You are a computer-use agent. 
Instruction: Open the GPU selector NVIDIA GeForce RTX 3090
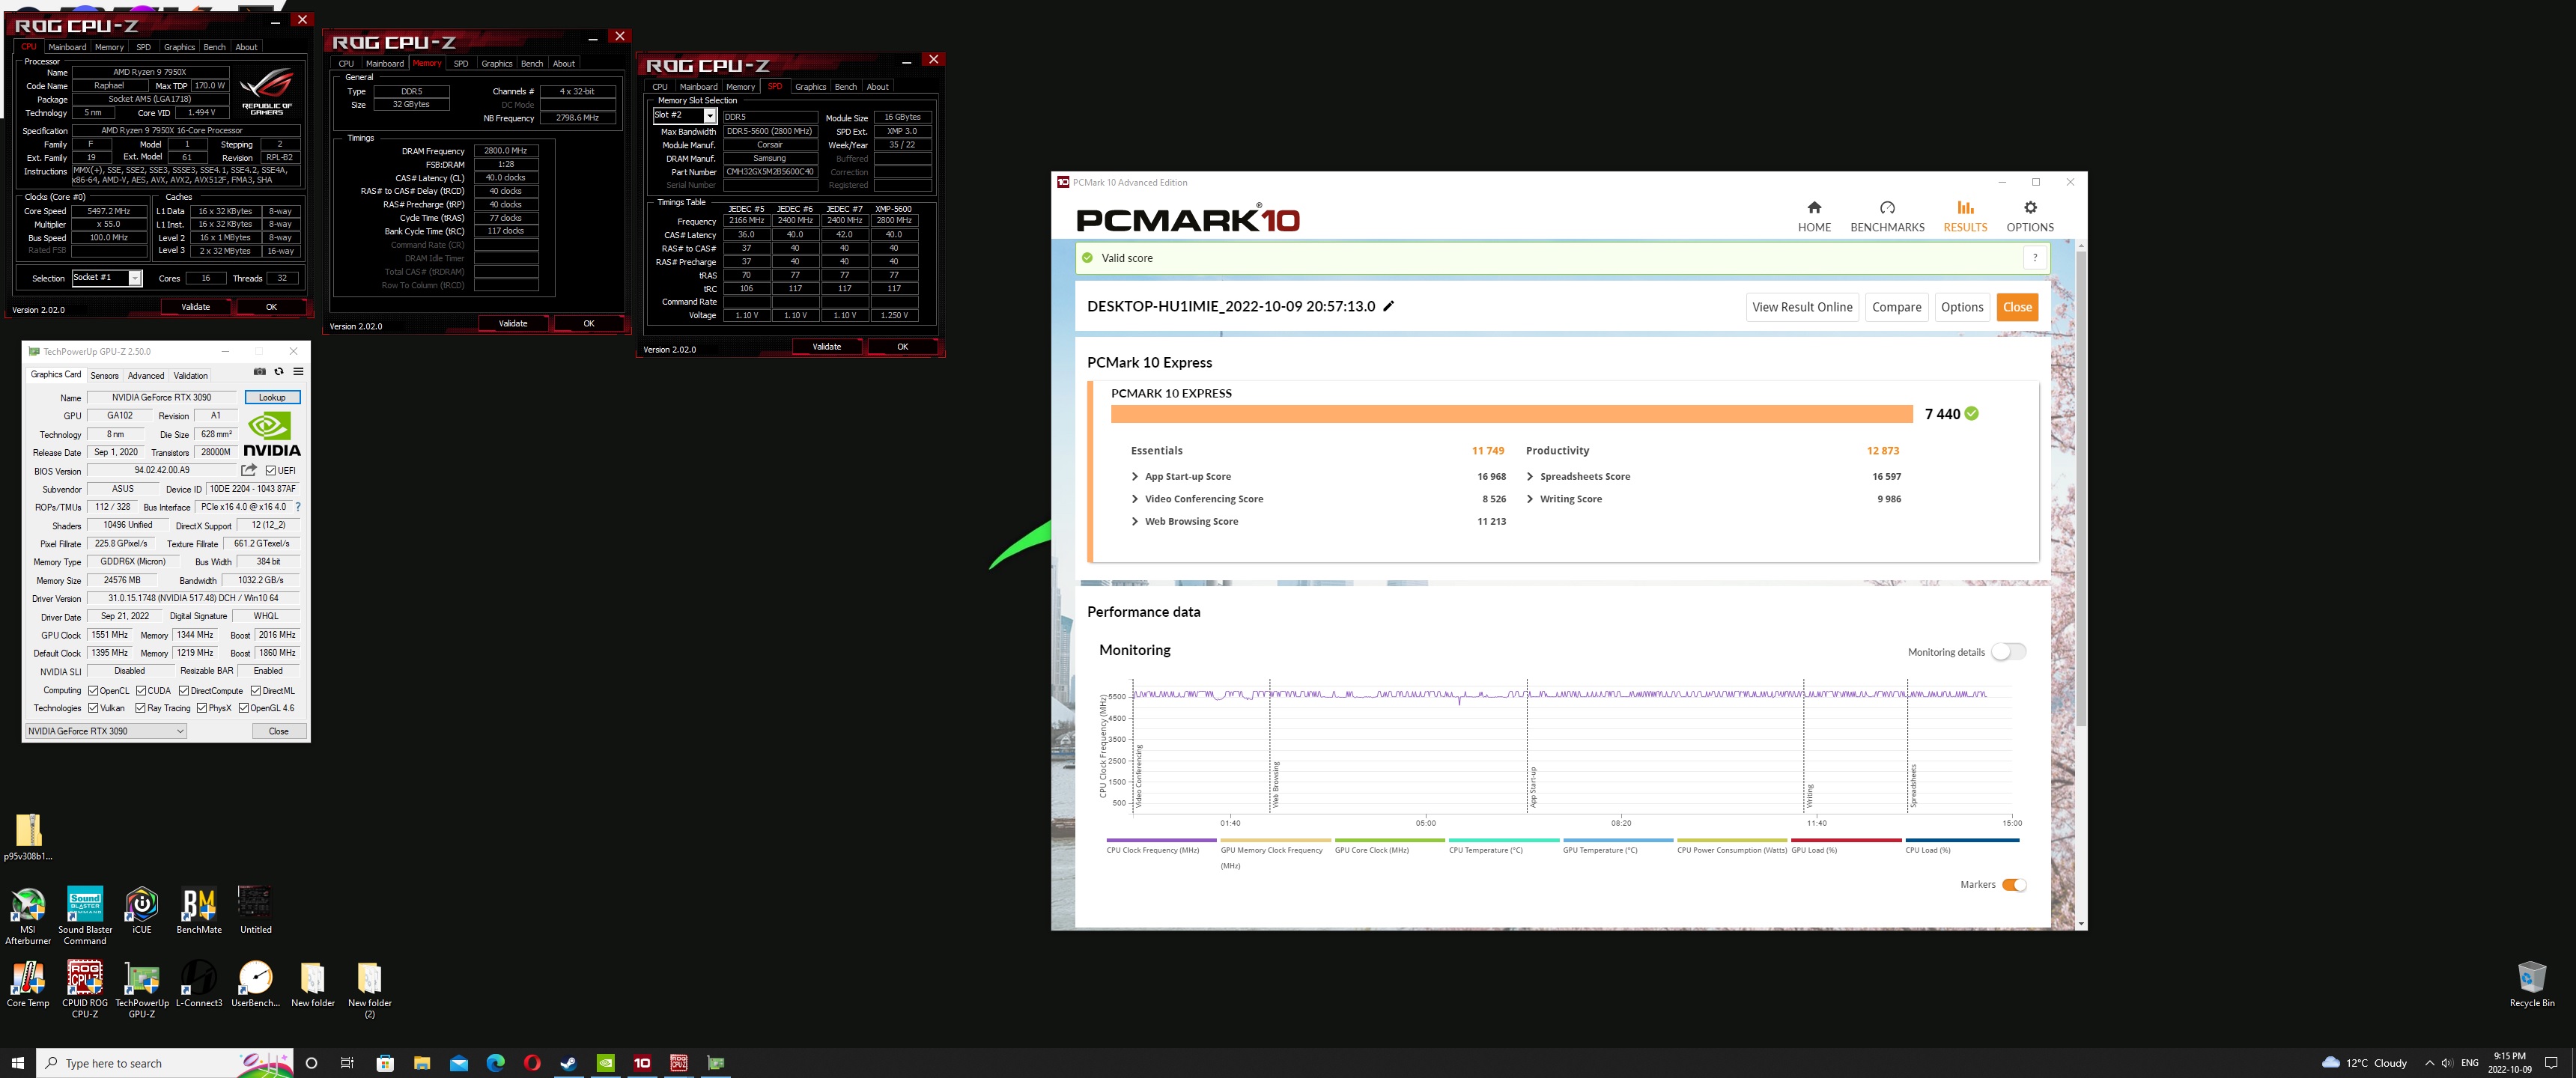click(x=106, y=731)
